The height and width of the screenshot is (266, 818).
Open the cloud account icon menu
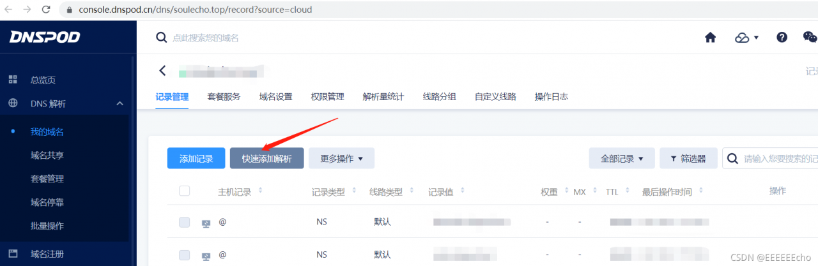(742, 38)
